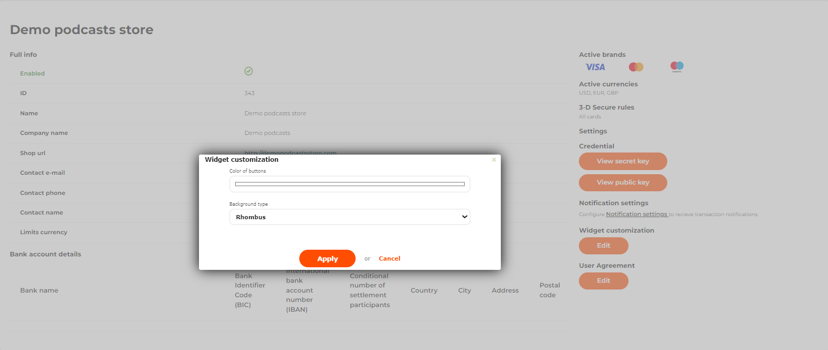The height and width of the screenshot is (350, 828).
Task: Click the Limits currency row label
Action: coord(44,232)
